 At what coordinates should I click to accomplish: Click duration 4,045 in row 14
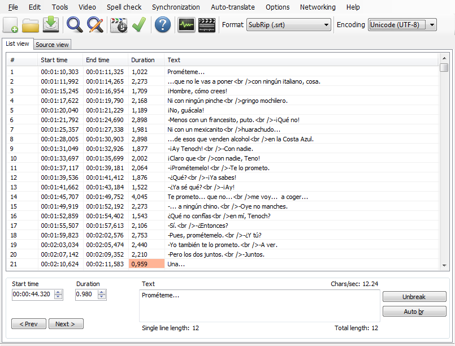pos(140,197)
